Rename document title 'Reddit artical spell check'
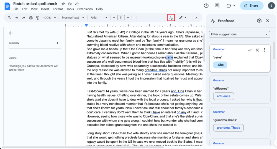Screen dimensions: 277x149 click(35, 4)
